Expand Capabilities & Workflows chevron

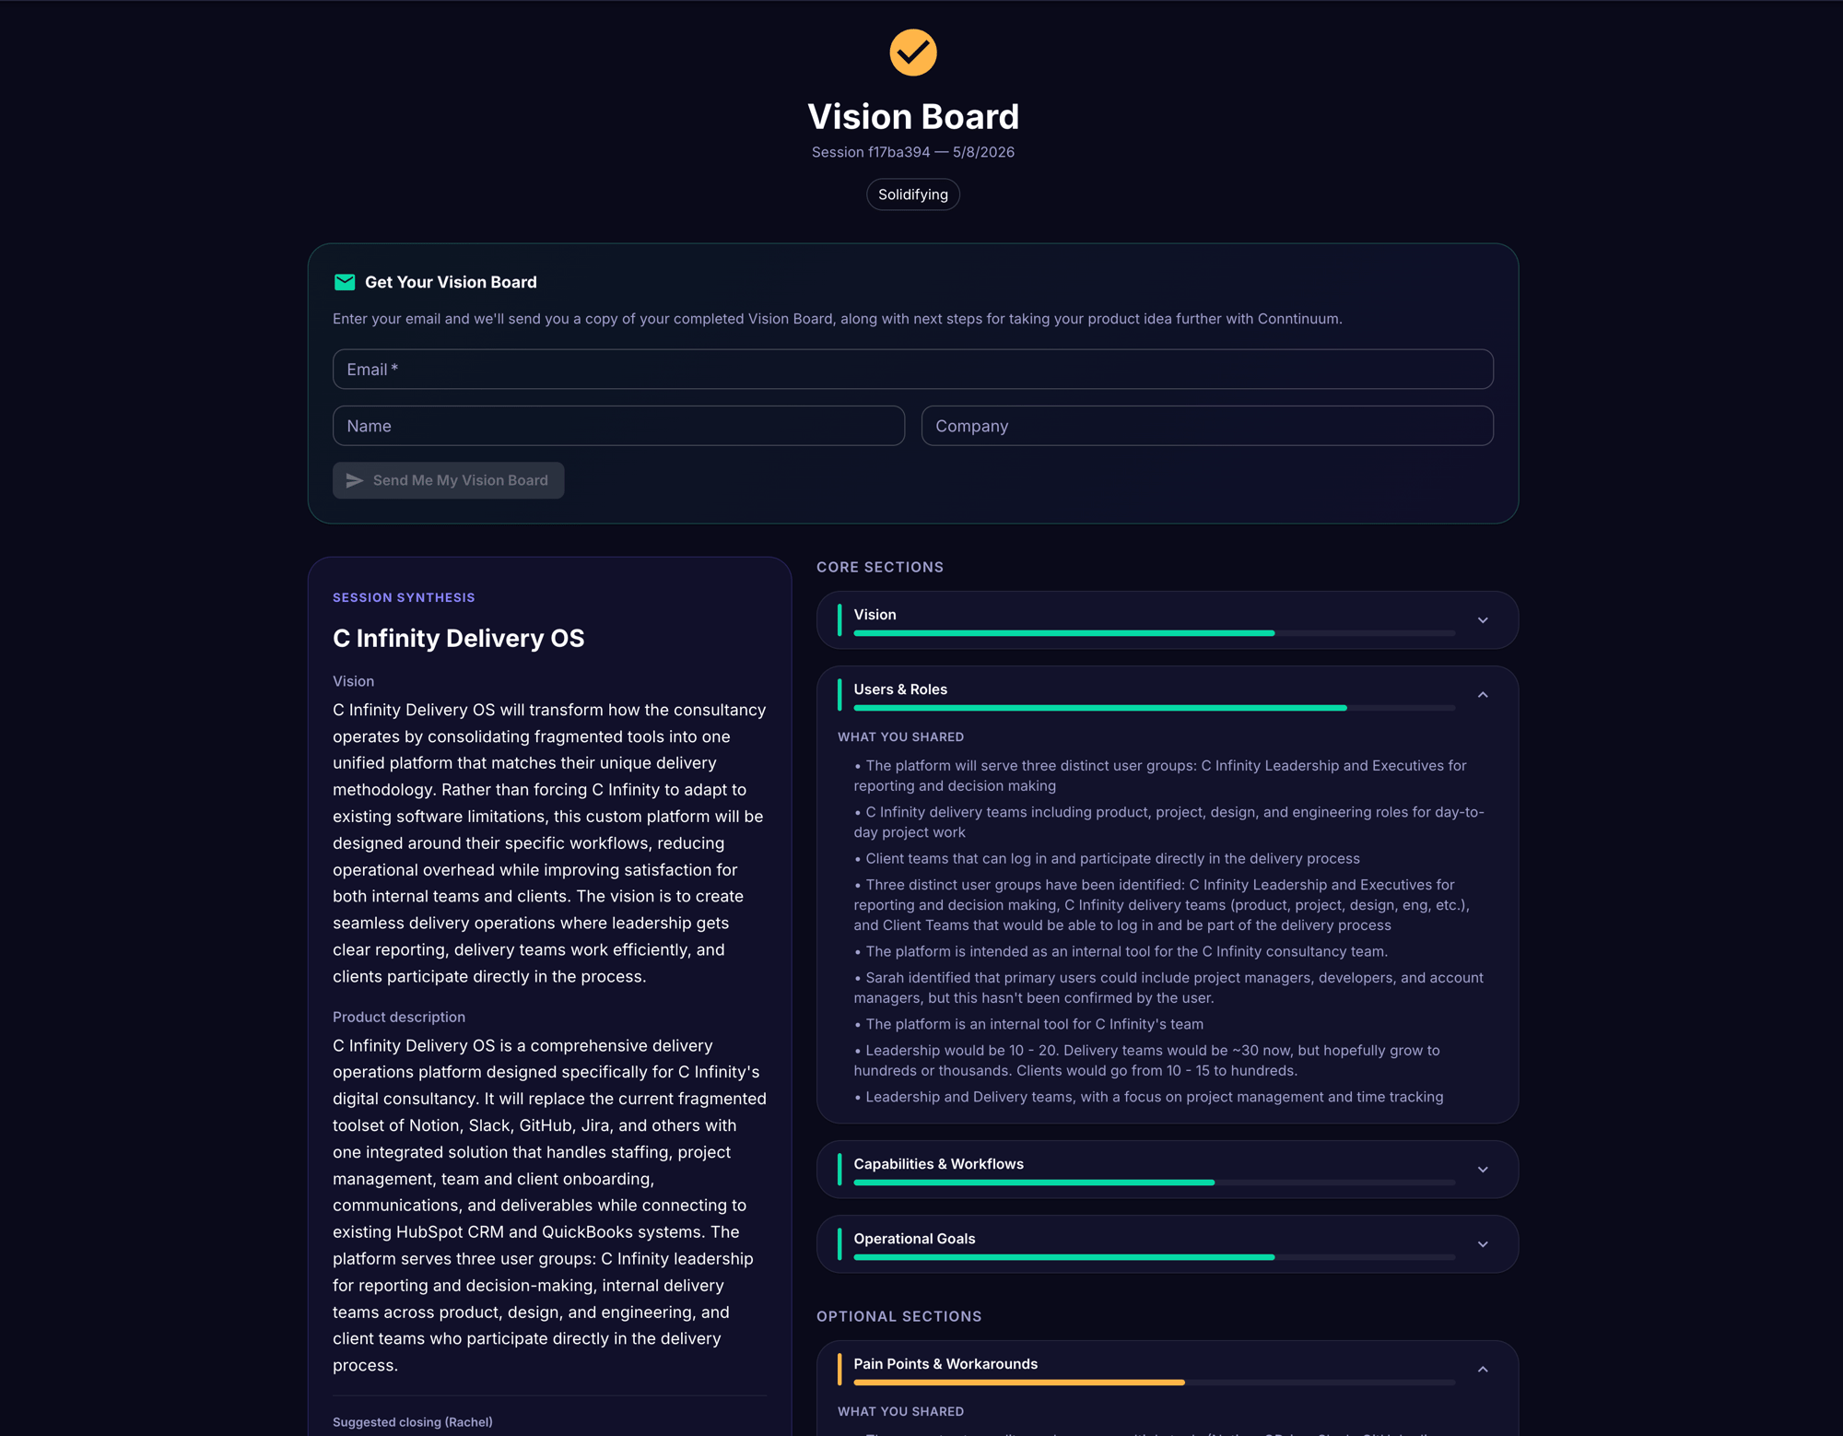pyautogui.click(x=1483, y=1170)
